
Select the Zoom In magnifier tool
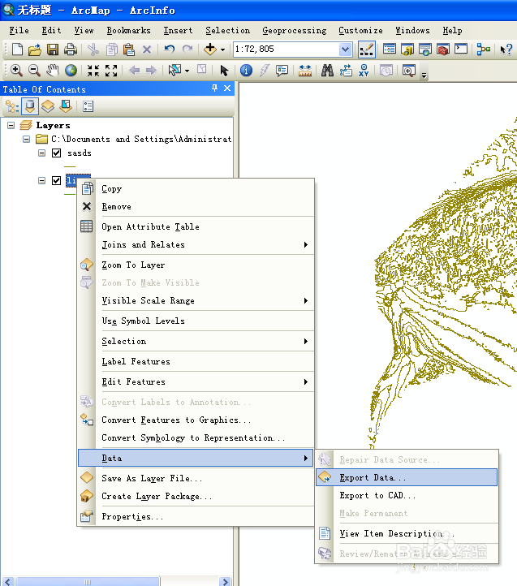(16, 71)
